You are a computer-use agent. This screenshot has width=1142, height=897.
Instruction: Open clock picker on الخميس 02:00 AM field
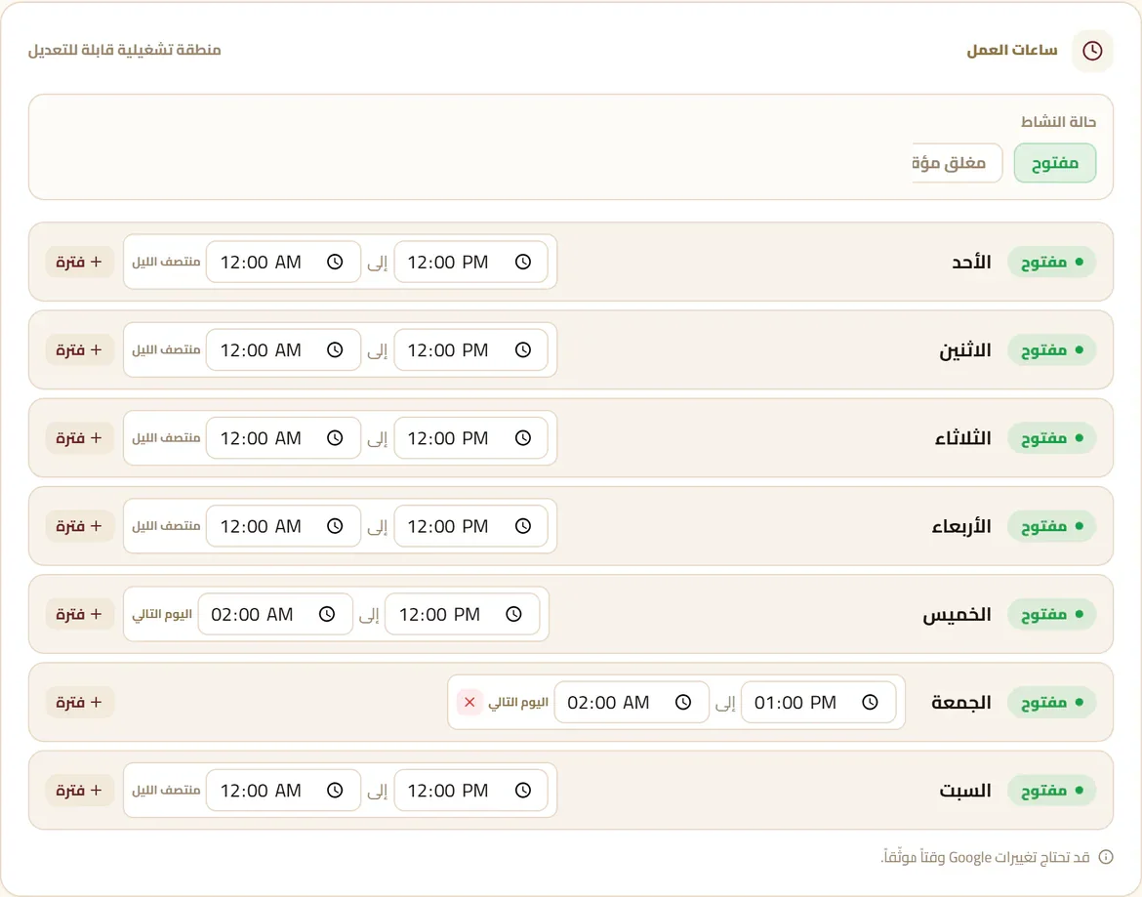coord(327,615)
